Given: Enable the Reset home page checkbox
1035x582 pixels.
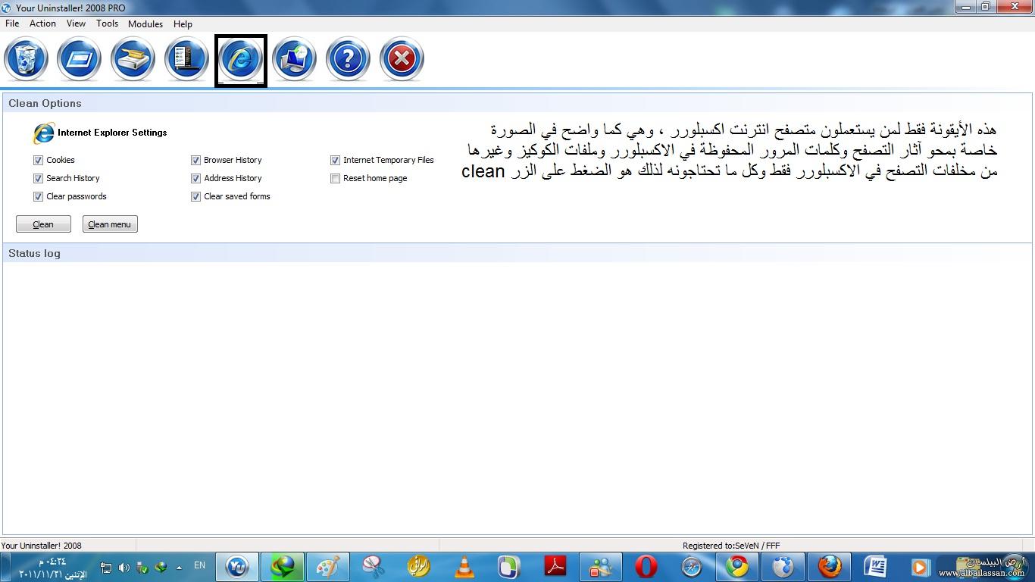Looking at the screenshot, I should [335, 178].
